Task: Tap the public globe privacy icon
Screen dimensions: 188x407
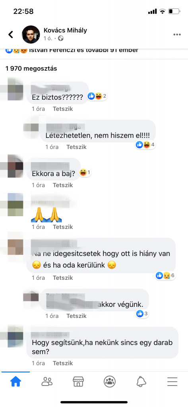Action: [x=61, y=39]
